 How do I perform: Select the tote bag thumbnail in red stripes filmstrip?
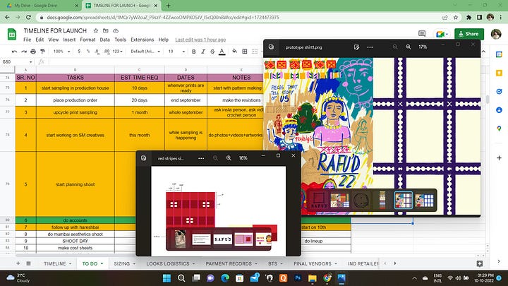coord(181,239)
